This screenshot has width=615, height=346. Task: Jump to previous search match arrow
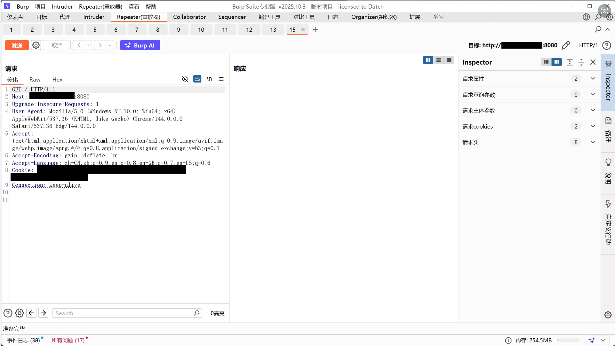pyautogui.click(x=31, y=313)
